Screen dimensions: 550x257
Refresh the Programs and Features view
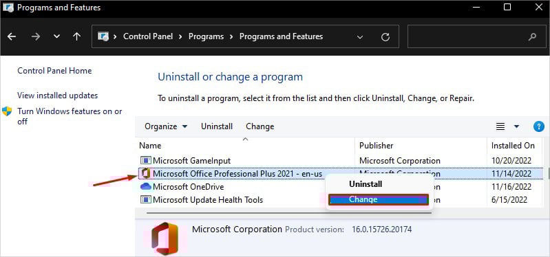coord(385,37)
